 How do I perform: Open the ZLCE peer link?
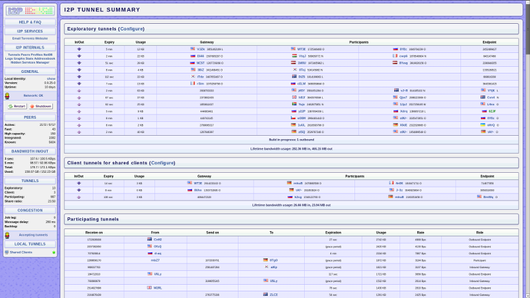274,295
